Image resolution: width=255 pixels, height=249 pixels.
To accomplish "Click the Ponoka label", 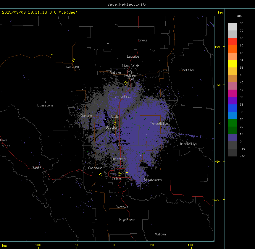I will click(x=142, y=40).
